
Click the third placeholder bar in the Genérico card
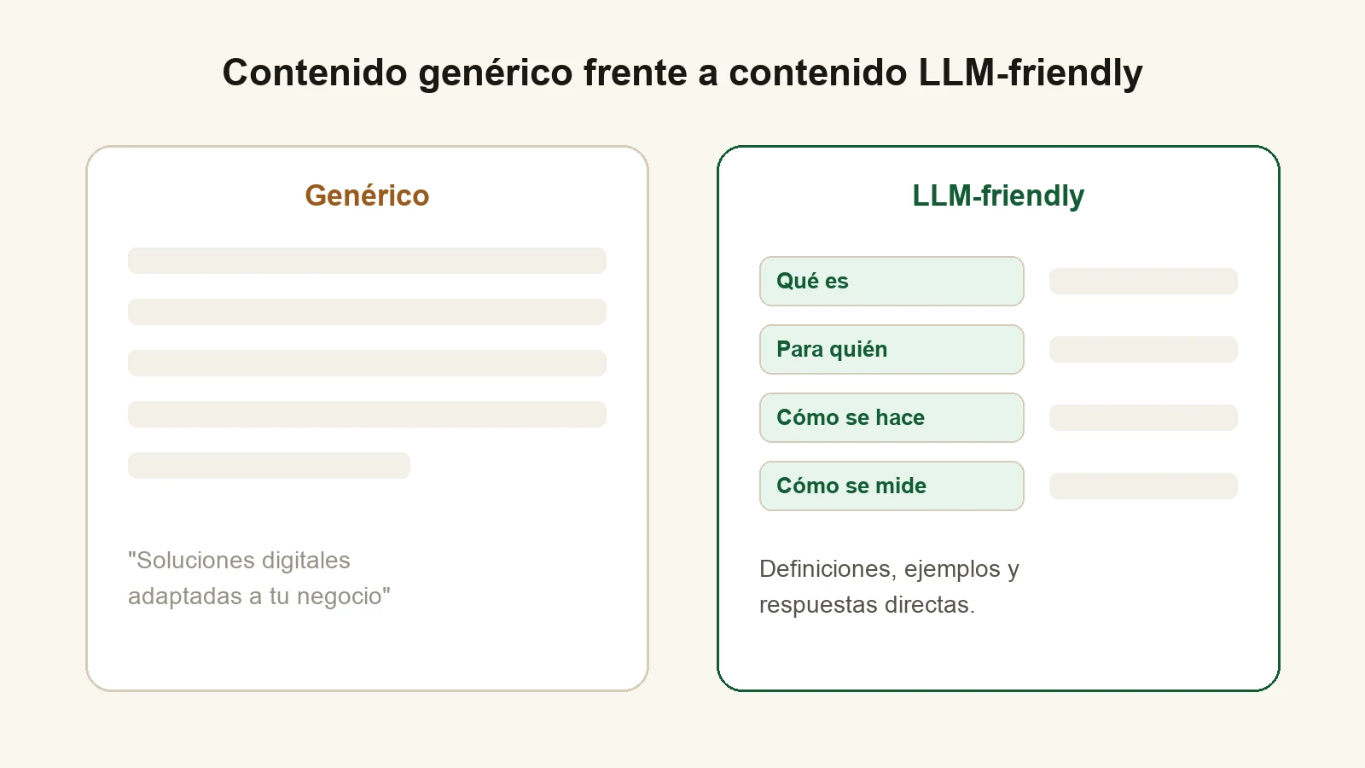click(367, 363)
